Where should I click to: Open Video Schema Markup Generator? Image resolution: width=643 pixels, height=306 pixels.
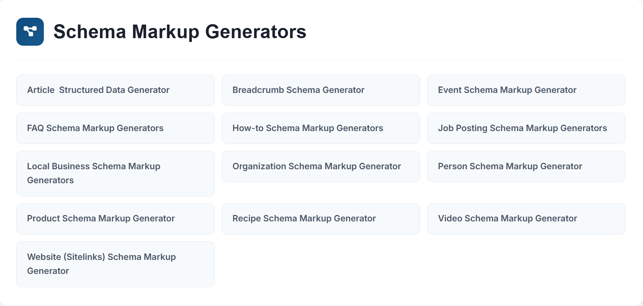[526, 219]
